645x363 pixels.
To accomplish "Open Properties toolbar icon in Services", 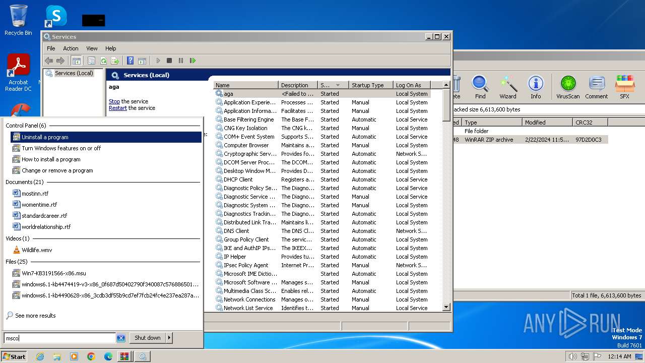I will point(91,60).
